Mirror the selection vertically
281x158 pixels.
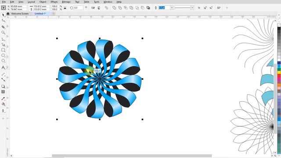pyautogui.click(x=99, y=8)
